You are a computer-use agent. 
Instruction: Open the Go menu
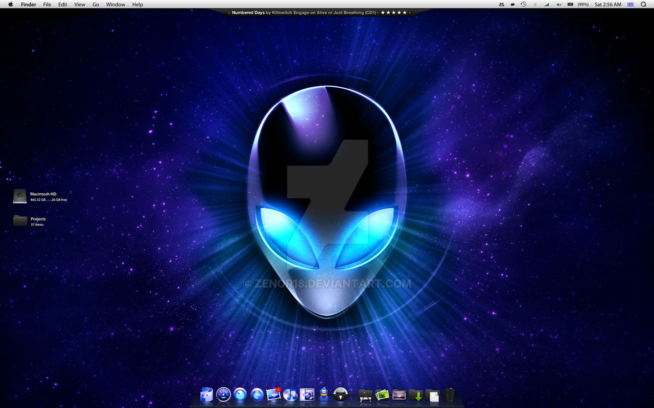point(96,5)
